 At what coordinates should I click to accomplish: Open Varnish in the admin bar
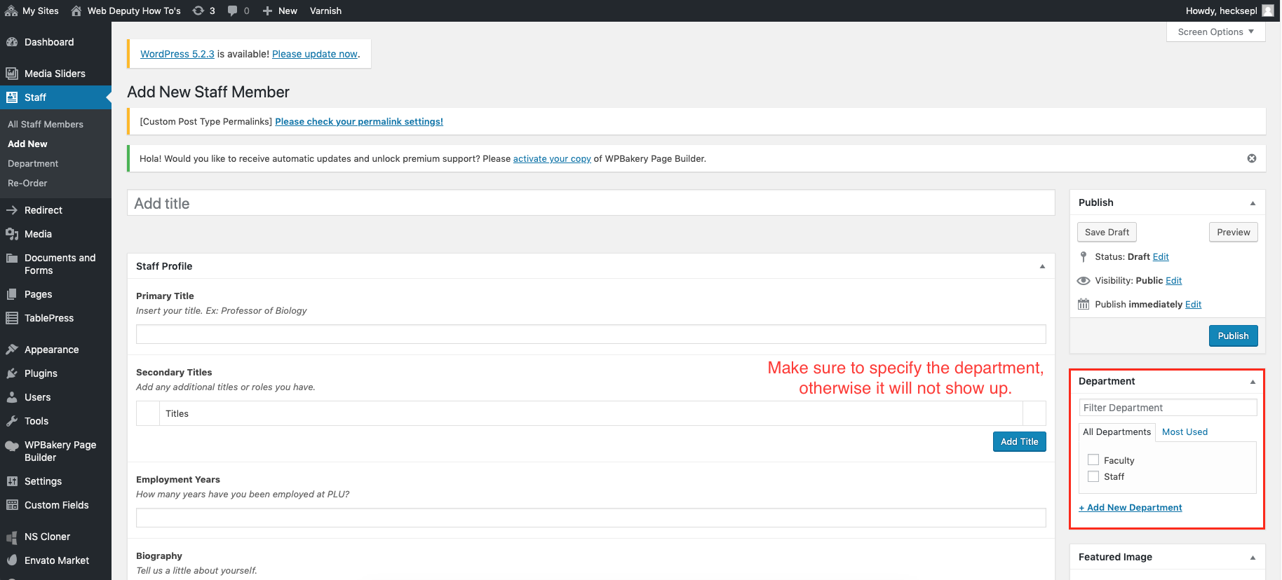pyautogui.click(x=325, y=11)
